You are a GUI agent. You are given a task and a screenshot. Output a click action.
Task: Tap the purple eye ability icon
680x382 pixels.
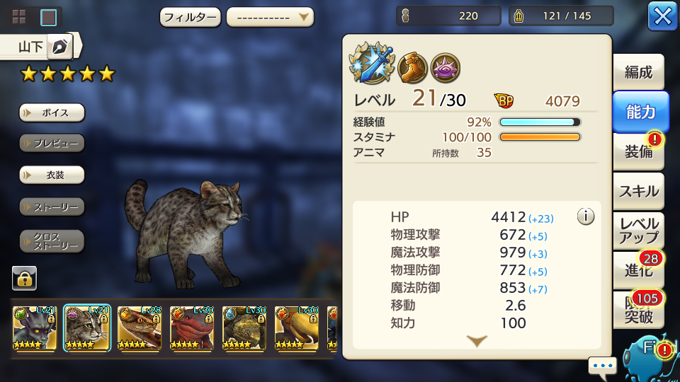point(445,68)
